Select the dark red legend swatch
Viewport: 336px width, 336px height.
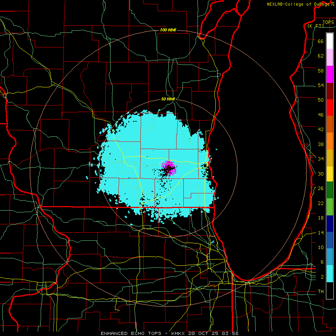330,91
